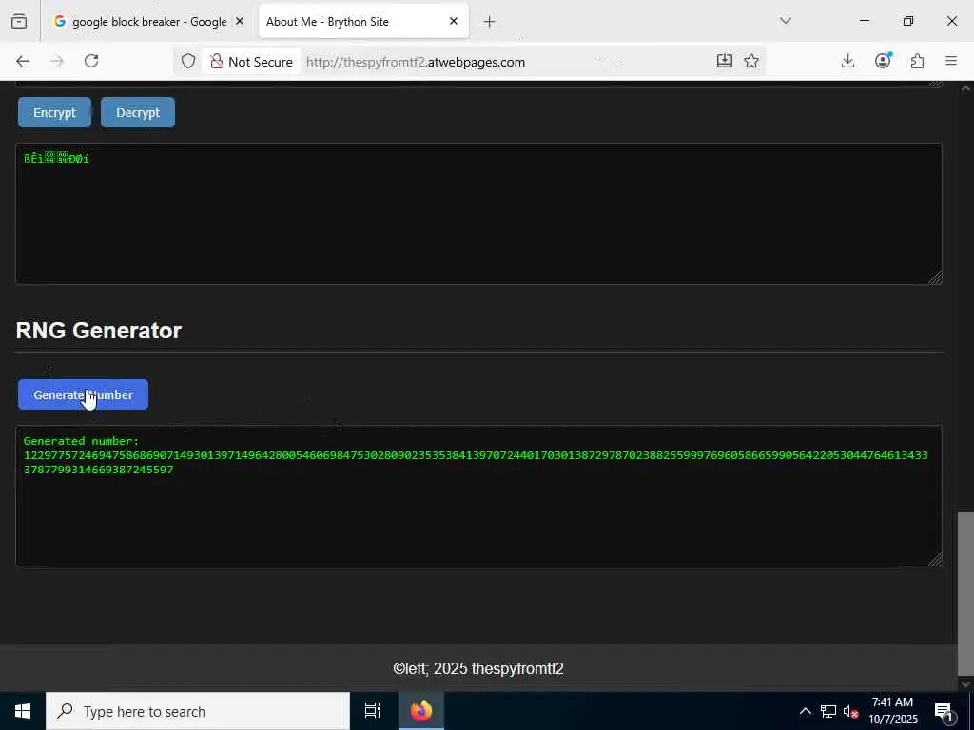Show Not Secure connection information

[251, 62]
